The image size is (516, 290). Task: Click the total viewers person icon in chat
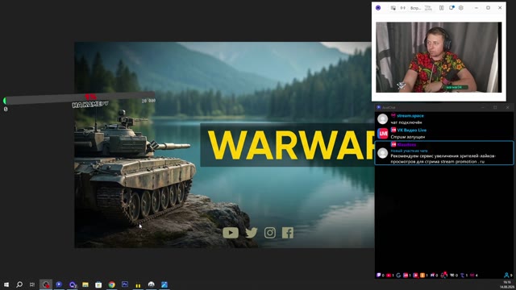(506, 275)
